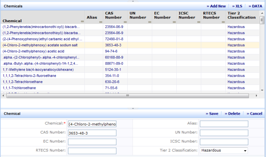This screenshot has height=157, width=266.
Task: Click Add New in Chemicals header
Action: [216, 6]
